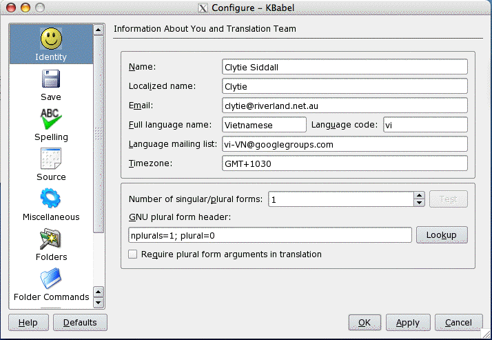Click the OK button

365,323
